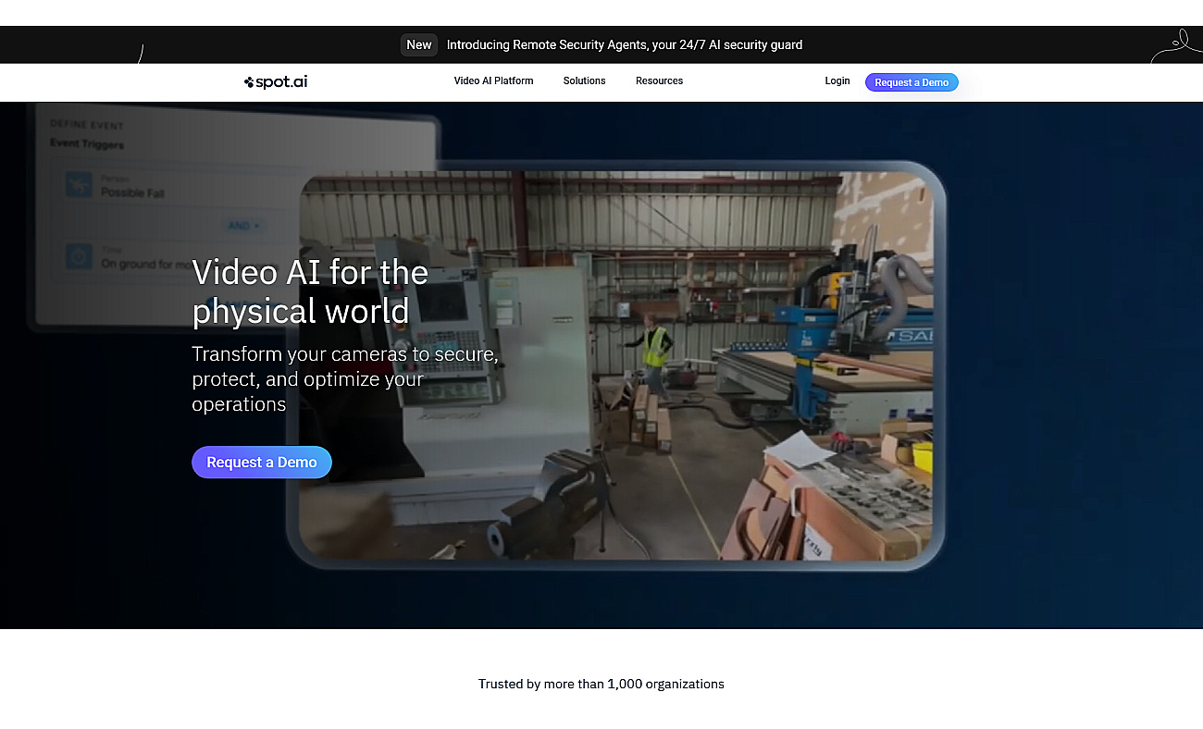Click the hero Request a Demo button

point(262,462)
